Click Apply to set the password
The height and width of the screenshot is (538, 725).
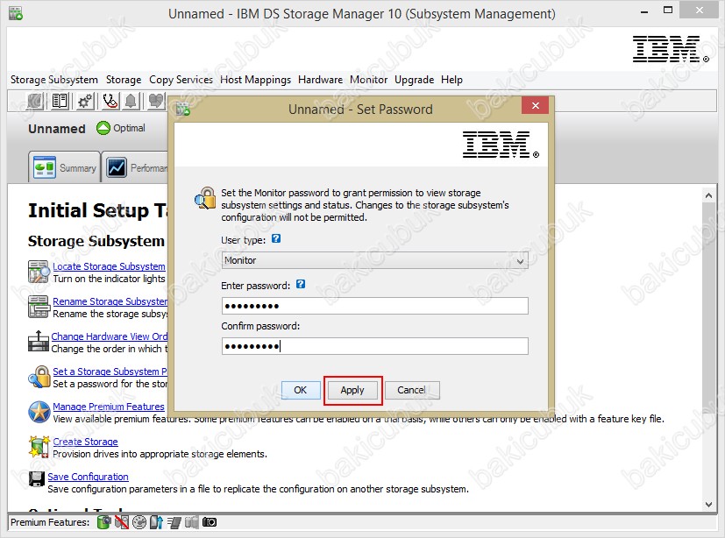pyautogui.click(x=352, y=390)
